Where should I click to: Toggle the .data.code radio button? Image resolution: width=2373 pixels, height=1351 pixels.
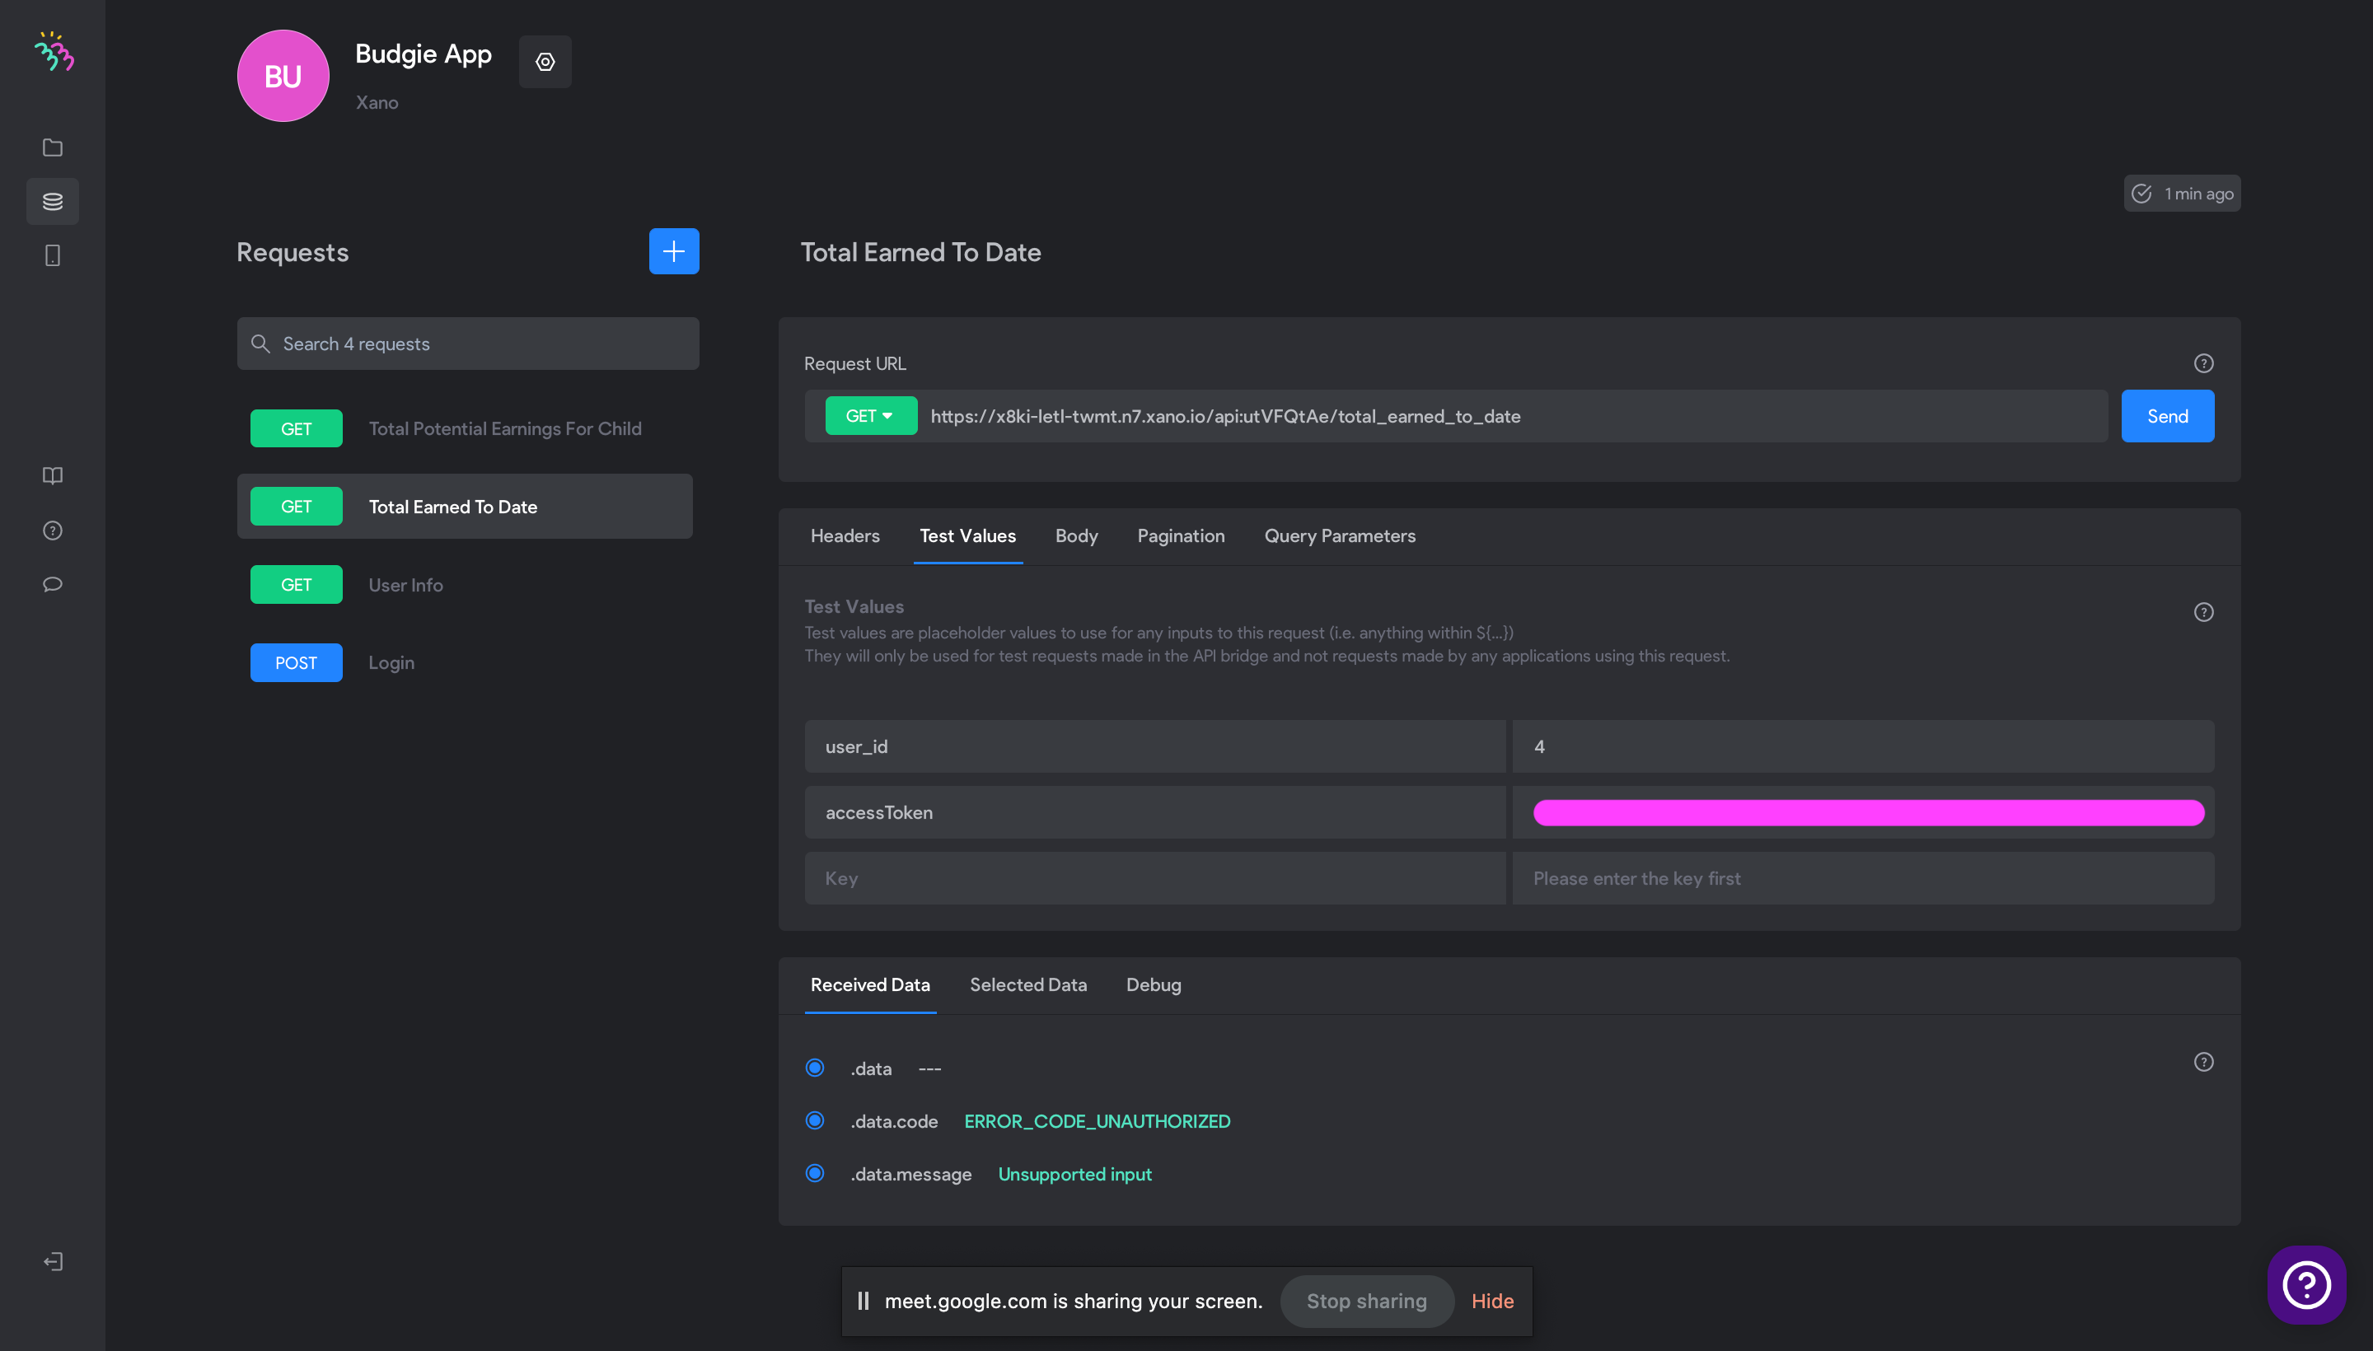tap(815, 1121)
